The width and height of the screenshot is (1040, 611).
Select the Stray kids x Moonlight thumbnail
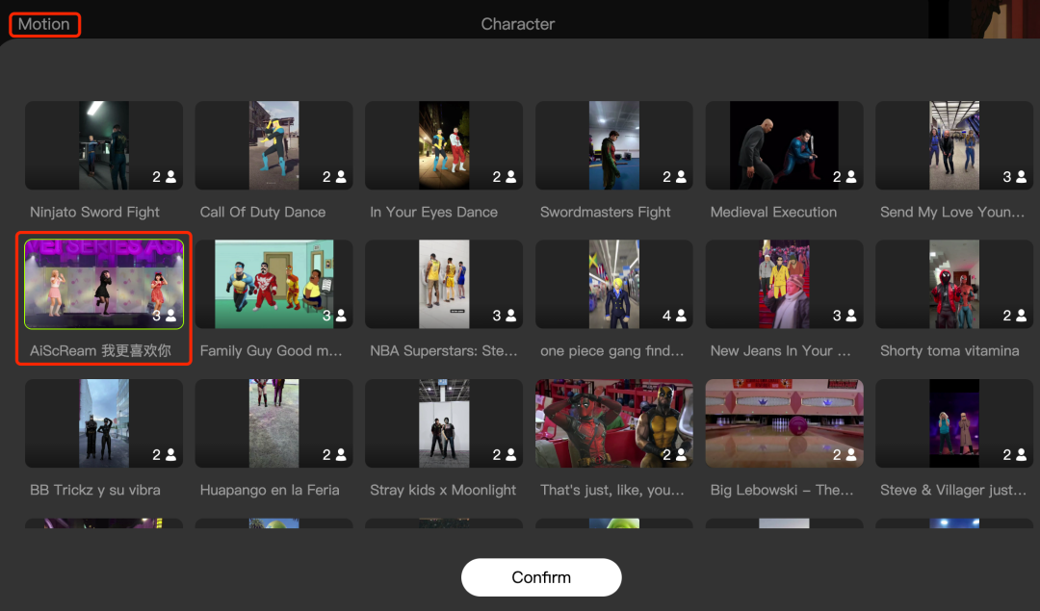coord(444,423)
